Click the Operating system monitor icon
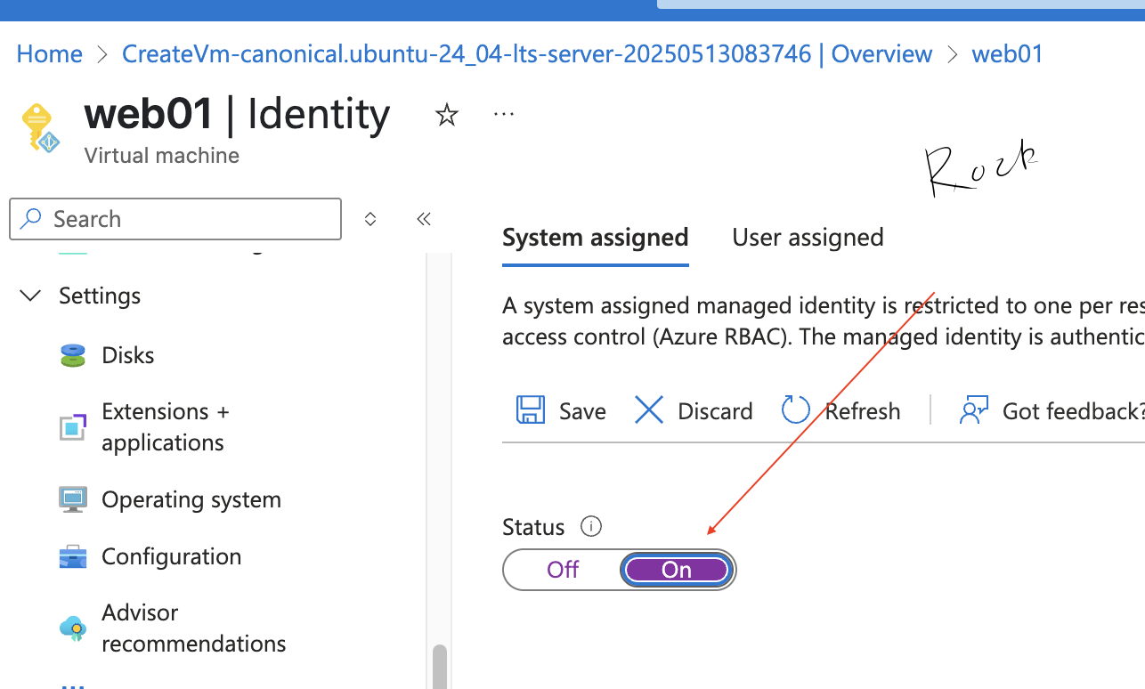1145x689 pixels. (x=73, y=499)
